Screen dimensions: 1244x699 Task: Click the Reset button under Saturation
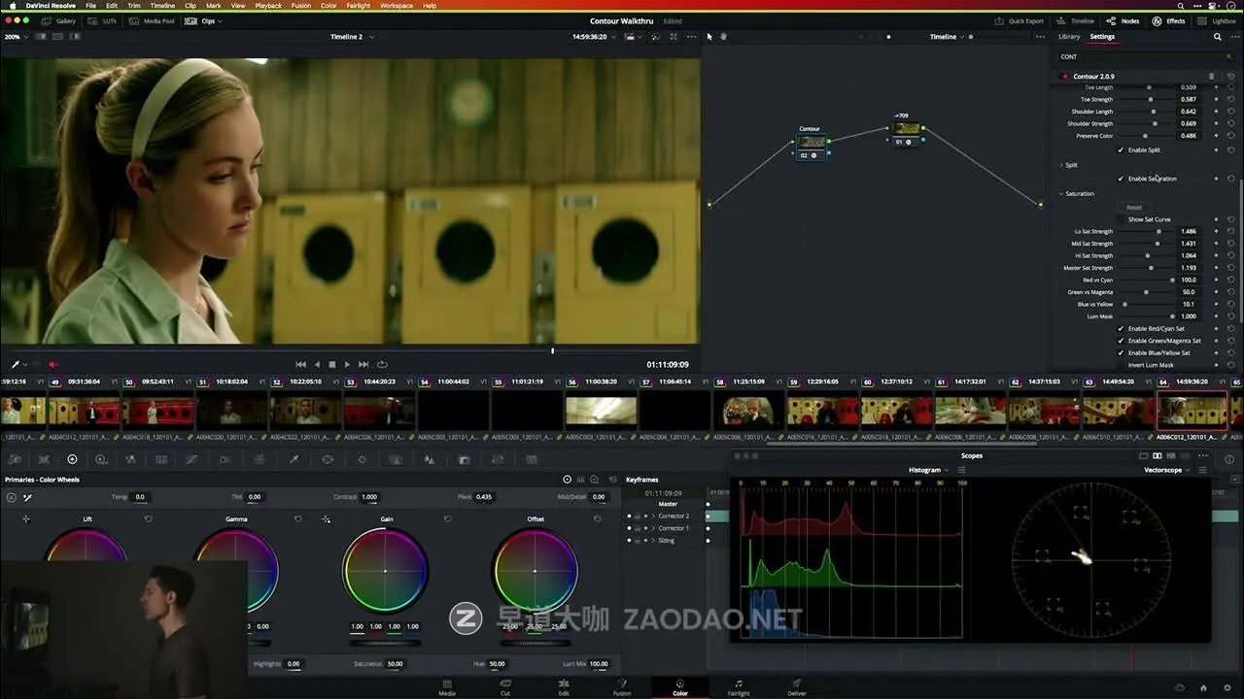coord(1134,207)
